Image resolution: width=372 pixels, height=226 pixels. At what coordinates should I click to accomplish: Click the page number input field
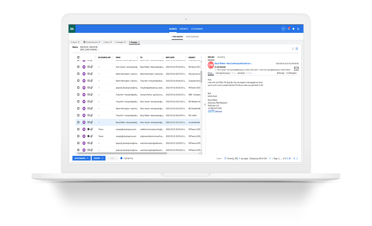point(280,158)
